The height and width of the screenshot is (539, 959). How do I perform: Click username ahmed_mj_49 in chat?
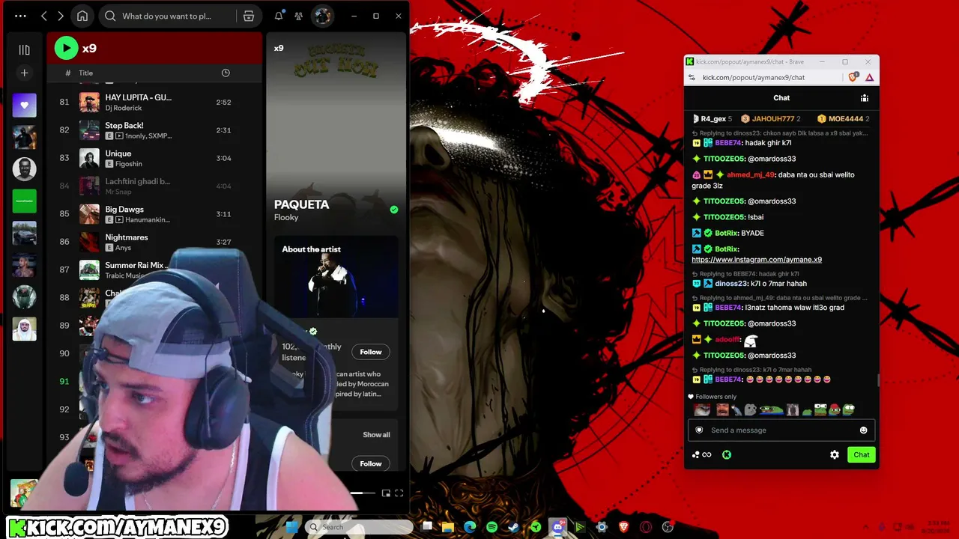[751, 174]
